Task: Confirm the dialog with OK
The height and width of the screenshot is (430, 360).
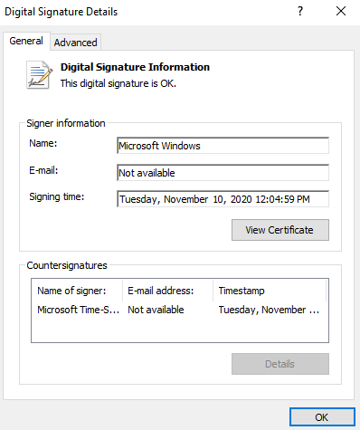Action: (x=322, y=417)
